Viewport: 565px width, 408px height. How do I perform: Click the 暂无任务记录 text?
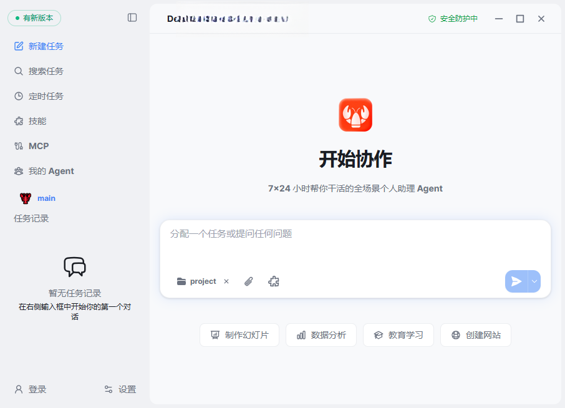(75, 293)
